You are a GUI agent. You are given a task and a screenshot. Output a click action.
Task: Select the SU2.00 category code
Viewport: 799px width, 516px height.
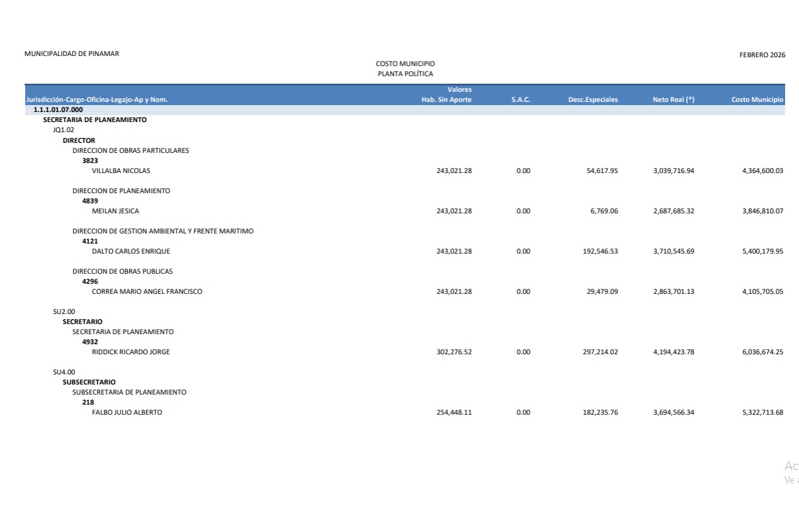pyautogui.click(x=64, y=311)
